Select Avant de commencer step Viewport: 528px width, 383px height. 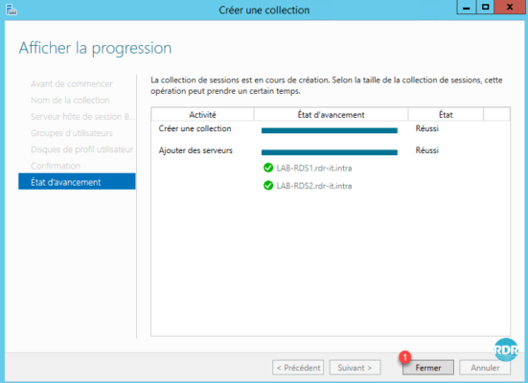click(x=71, y=84)
